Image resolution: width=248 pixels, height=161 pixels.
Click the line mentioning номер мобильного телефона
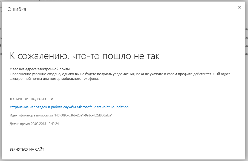[54, 79]
